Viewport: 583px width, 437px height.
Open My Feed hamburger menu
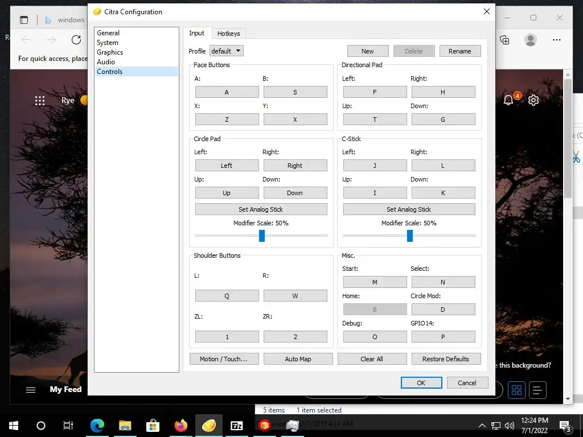(x=31, y=390)
